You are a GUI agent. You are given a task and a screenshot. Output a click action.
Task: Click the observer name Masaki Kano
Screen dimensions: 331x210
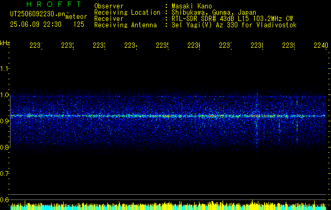pos(192,6)
